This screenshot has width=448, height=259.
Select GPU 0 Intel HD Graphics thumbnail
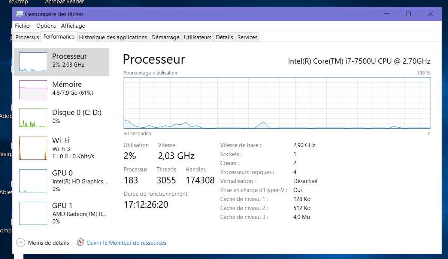[33, 181]
